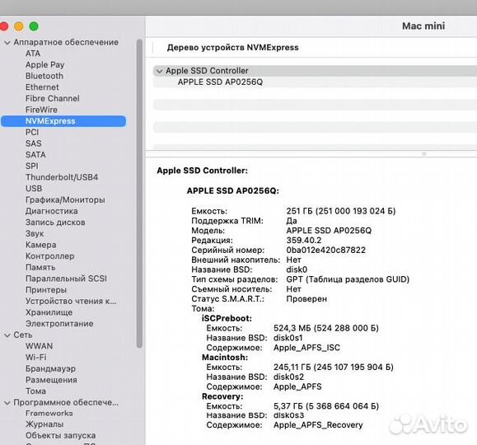Select Брандмауэр entry
This screenshot has width=477, height=445.
pyautogui.click(x=50, y=368)
